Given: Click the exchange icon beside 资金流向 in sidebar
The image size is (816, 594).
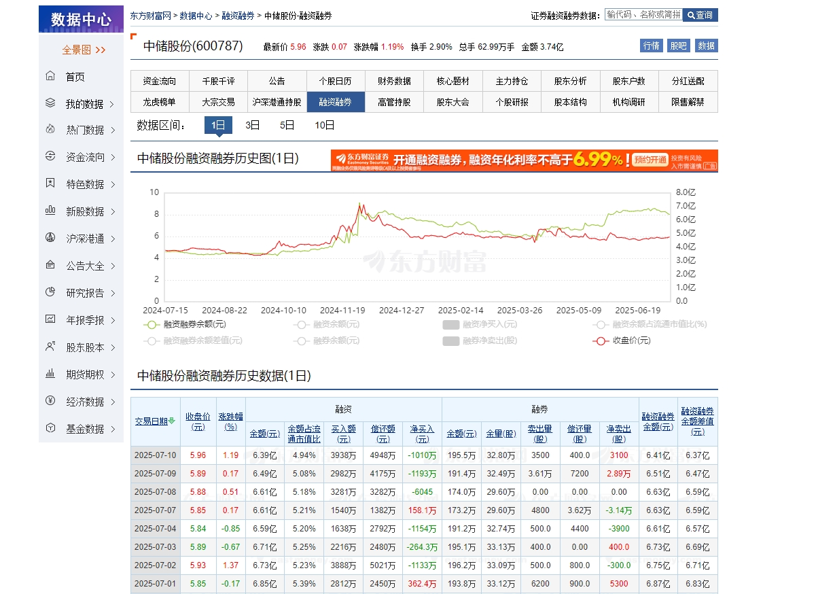Looking at the screenshot, I should coord(50,156).
